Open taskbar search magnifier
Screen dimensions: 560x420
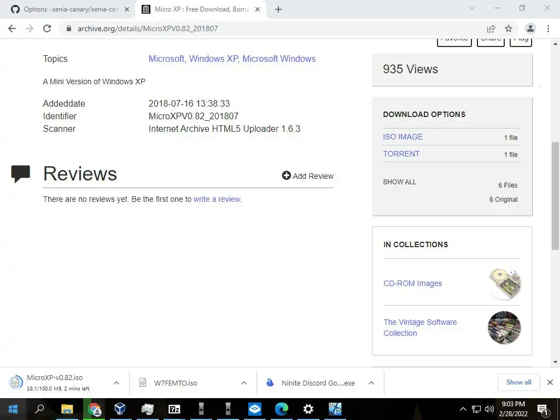[39, 409]
